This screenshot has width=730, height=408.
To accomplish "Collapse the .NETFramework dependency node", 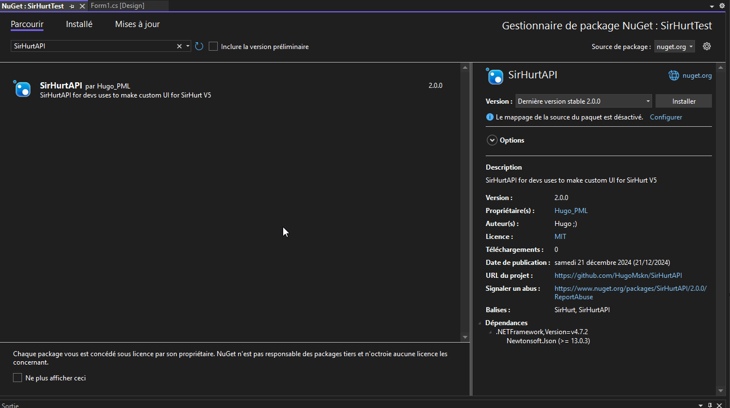I will coord(490,332).
